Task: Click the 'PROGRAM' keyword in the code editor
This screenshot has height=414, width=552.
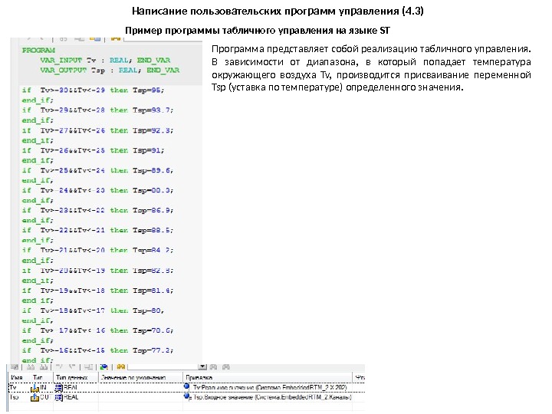Action: (x=38, y=51)
